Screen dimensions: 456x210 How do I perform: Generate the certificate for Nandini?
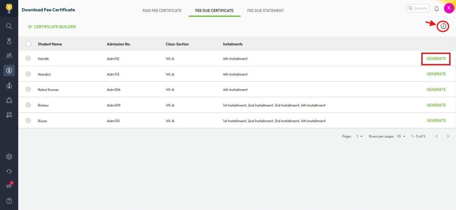coord(436,74)
